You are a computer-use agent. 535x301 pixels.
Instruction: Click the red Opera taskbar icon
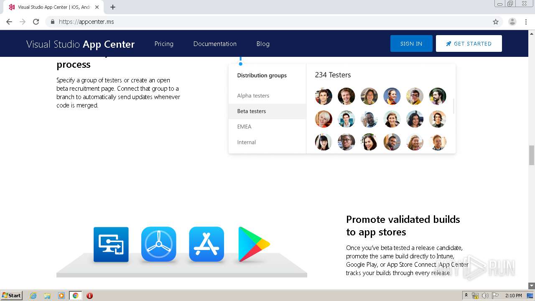(x=89, y=296)
